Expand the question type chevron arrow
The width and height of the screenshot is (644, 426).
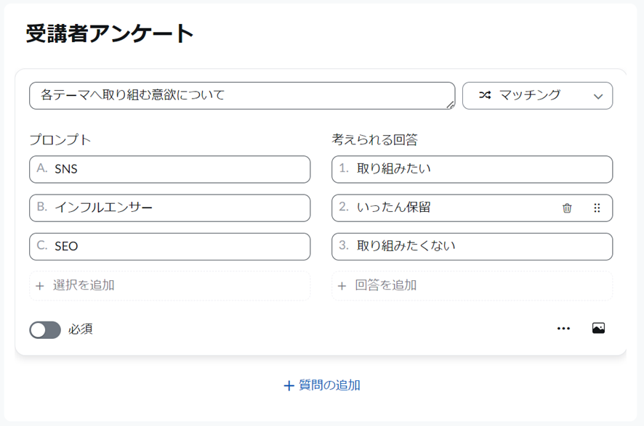point(598,97)
